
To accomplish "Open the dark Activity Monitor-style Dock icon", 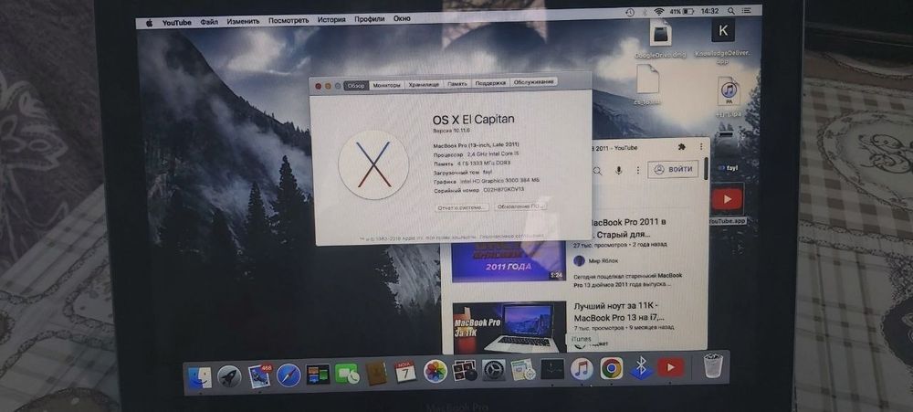I will (552, 369).
